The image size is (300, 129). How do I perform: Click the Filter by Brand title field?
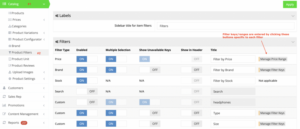233,70
